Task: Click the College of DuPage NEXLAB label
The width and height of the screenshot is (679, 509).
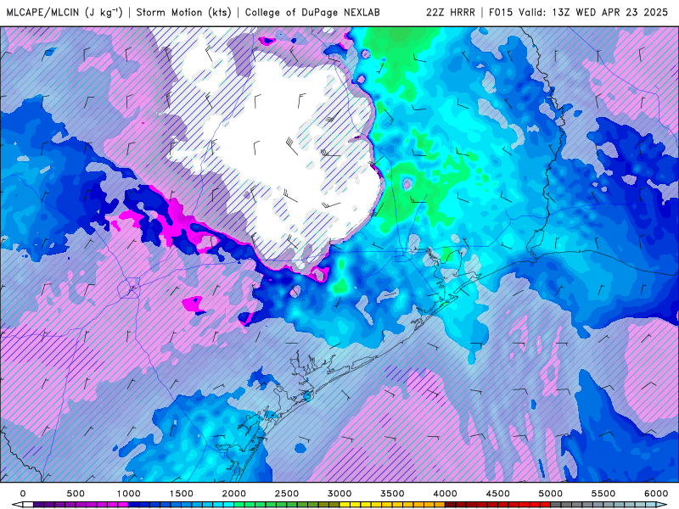Action: tap(312, 12)
